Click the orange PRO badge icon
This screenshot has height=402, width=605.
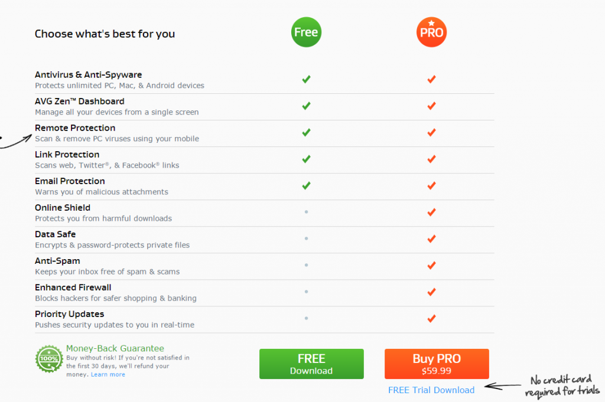pos(431,32)
